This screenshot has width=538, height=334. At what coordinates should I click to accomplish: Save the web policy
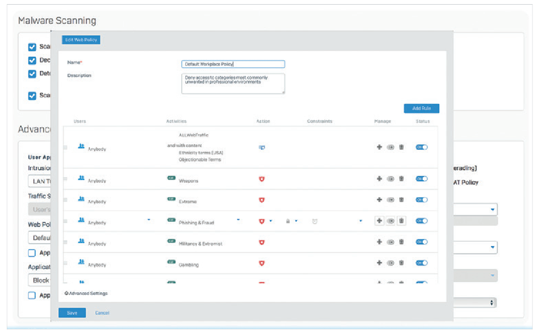(72, 313)
